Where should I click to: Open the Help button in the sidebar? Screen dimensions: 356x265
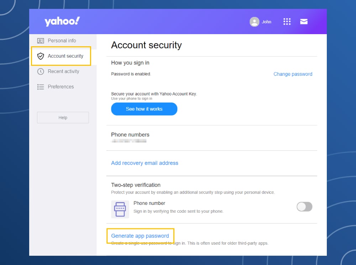tap(63, 117)
